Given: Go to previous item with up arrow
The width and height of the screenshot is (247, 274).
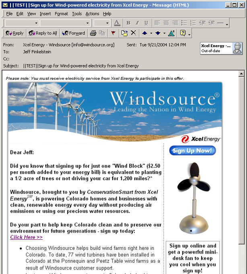Looking at the screenshot, I should [x=144, y=33].
